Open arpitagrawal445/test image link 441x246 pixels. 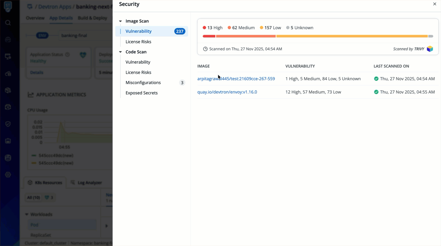(236, 79)
